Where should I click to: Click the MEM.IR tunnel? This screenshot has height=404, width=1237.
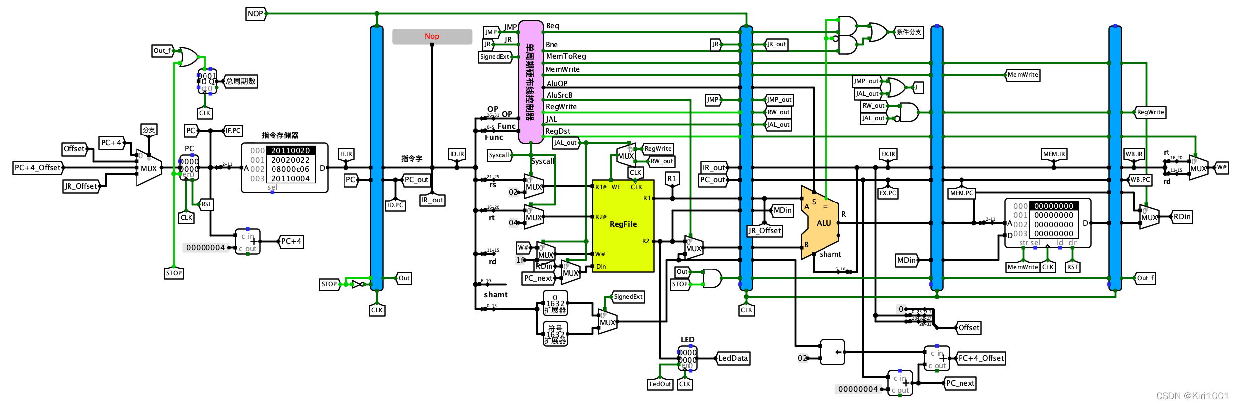point(1054,154)
